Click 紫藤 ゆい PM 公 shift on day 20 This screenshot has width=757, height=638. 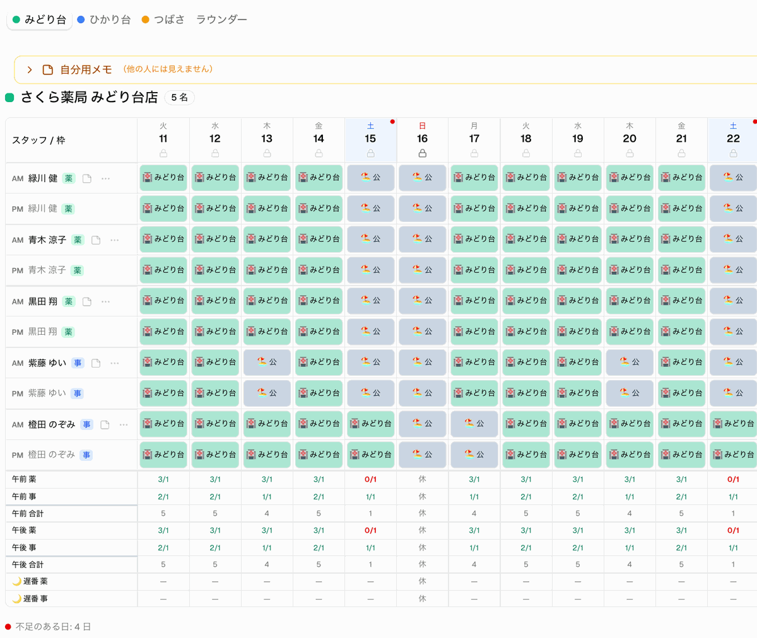point(630,393)
